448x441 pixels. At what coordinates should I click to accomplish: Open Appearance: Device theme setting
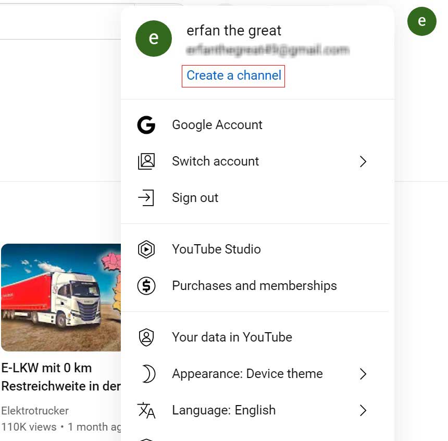click(255, 374)
